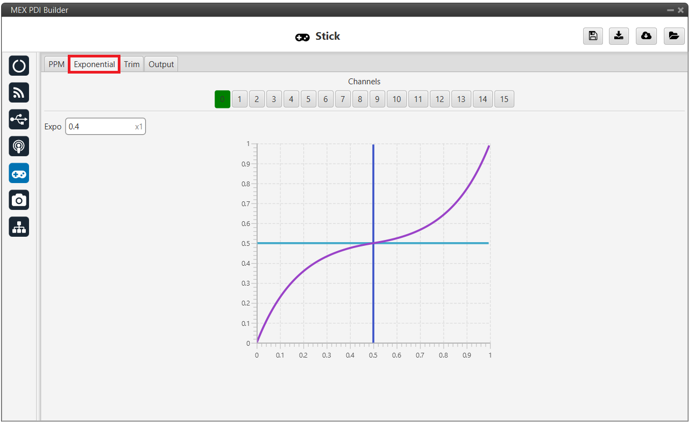Click the network hierarchy sidebar icon

[x=19, y=227]
